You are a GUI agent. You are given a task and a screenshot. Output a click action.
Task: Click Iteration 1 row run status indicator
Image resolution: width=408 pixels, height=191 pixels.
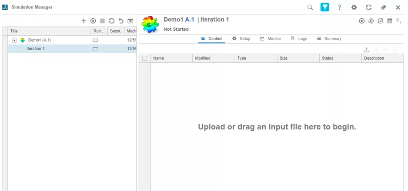pyautogui.click(x=96, y=49)
